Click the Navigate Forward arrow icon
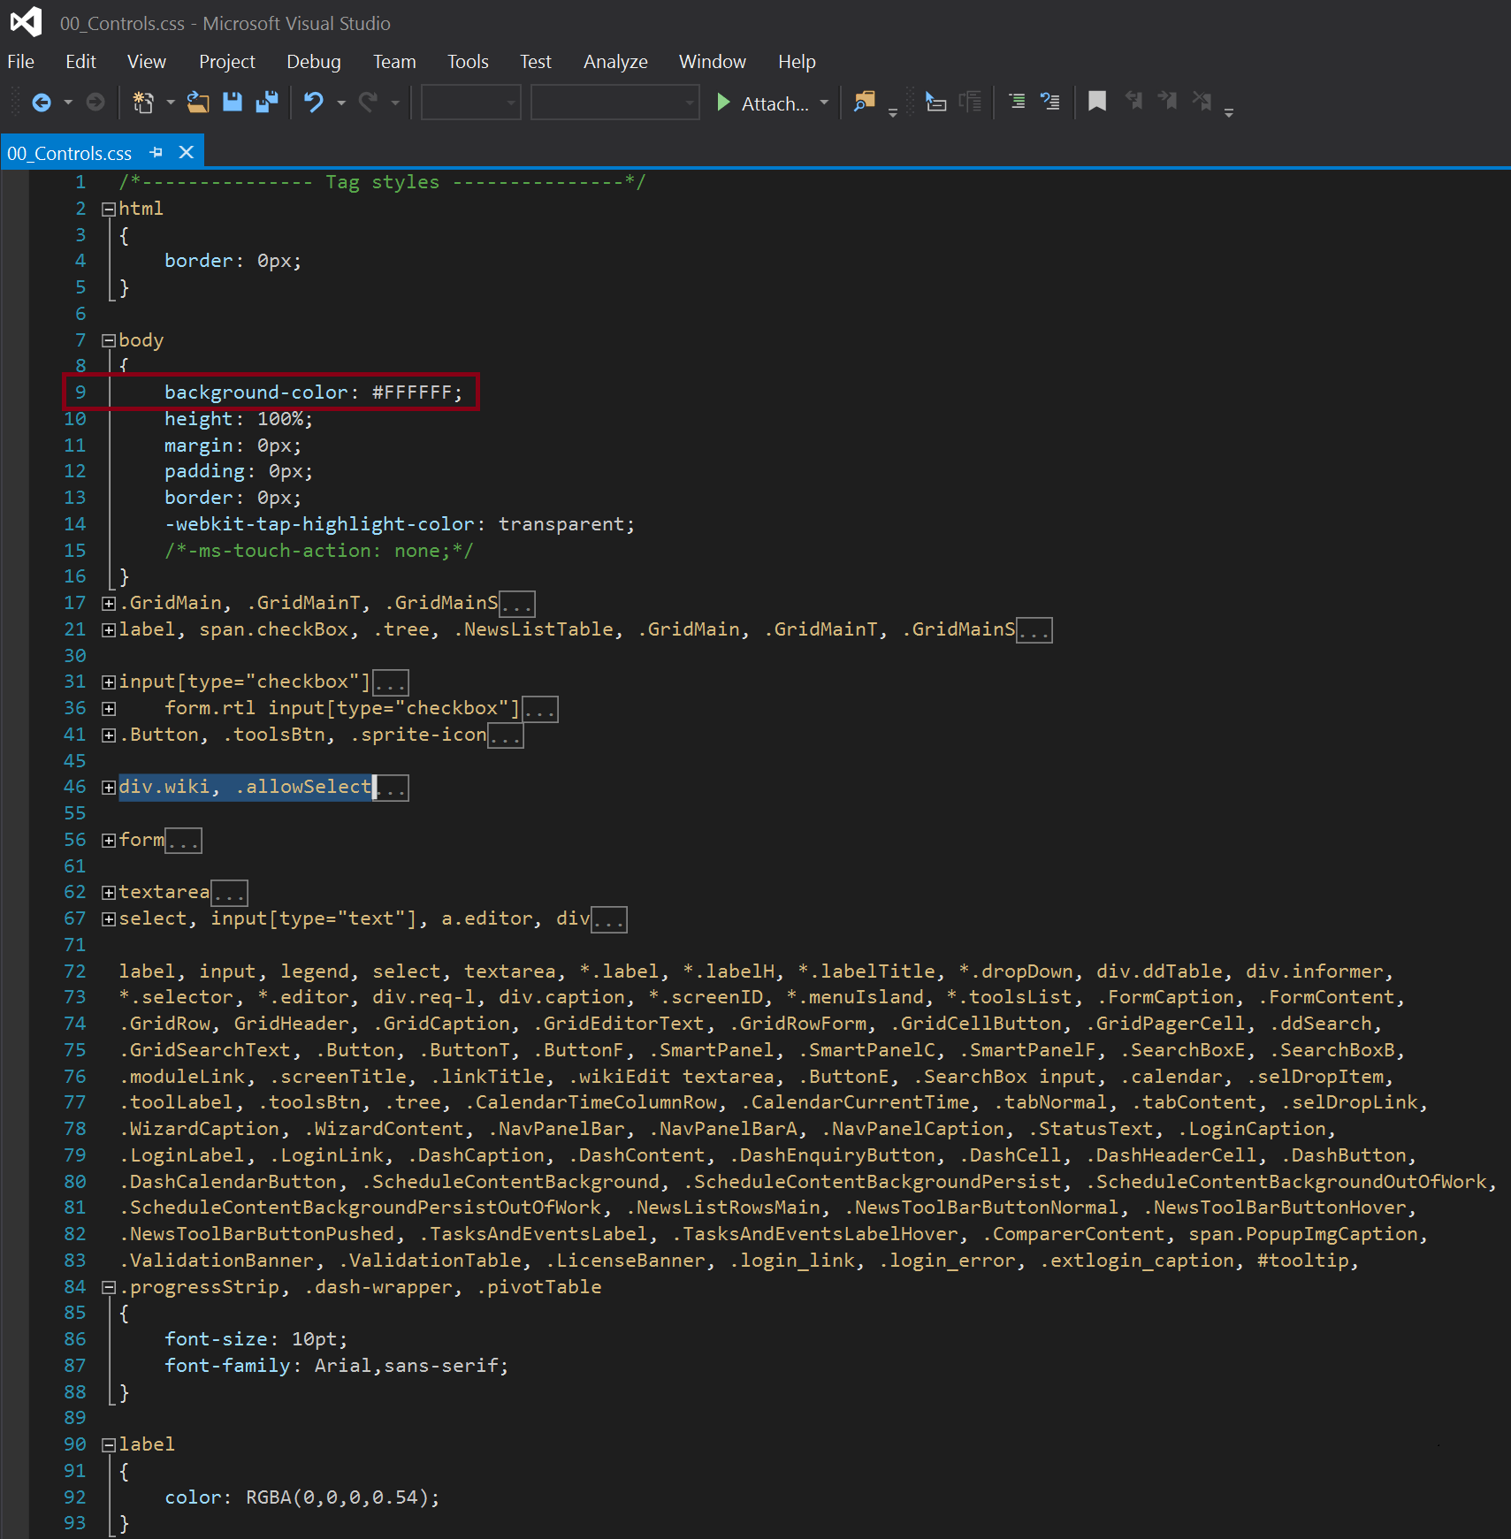Screen dimensions: 1511x1539 95,103
